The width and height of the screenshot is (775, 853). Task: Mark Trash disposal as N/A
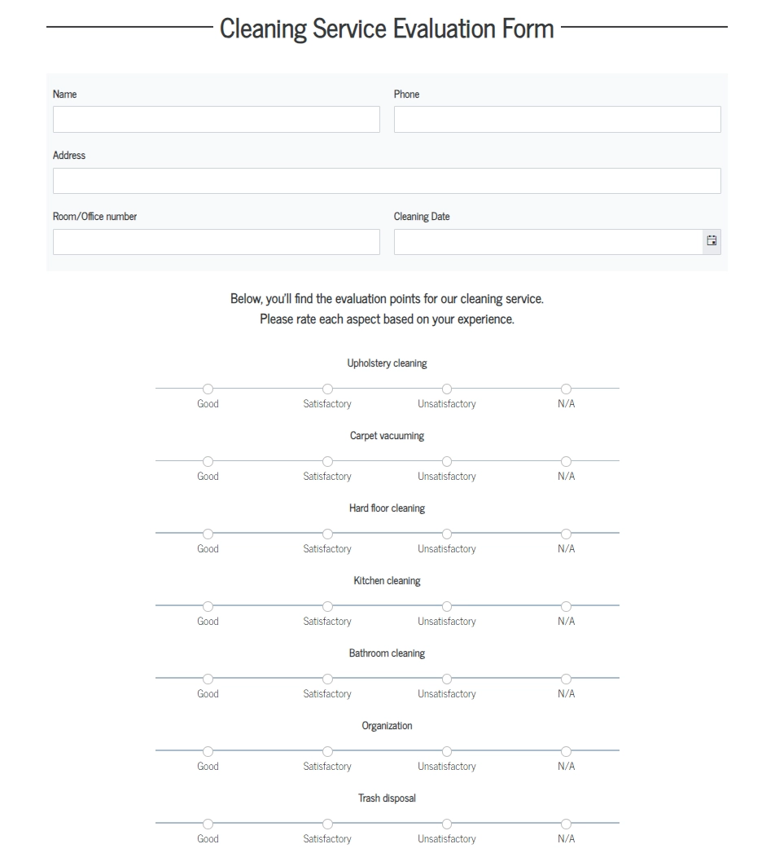pyautogui.click(x=566, y=824)
